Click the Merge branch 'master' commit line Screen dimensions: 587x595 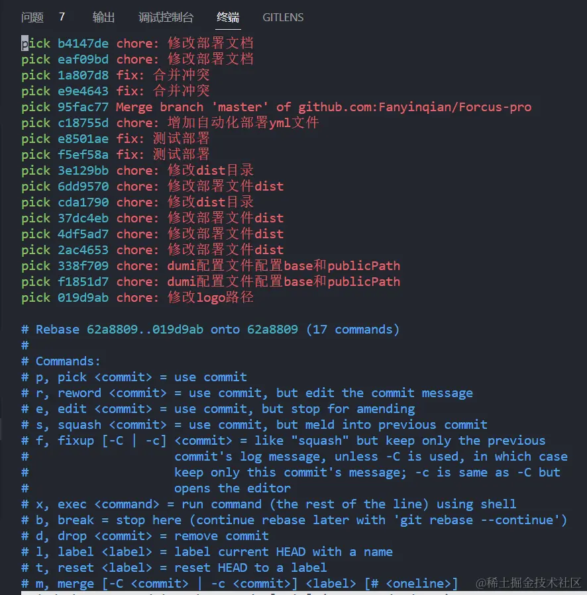click(x=276, y=107)
